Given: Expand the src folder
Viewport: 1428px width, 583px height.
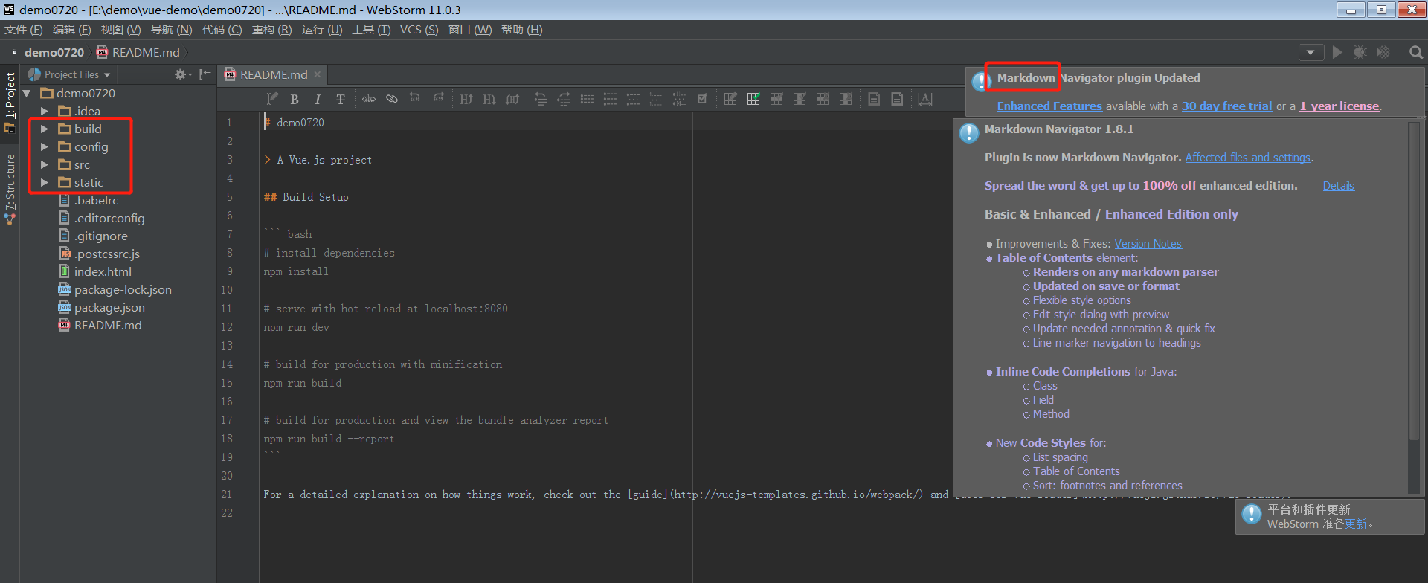Looking at the screenshot, I should [x=45, y=164].
